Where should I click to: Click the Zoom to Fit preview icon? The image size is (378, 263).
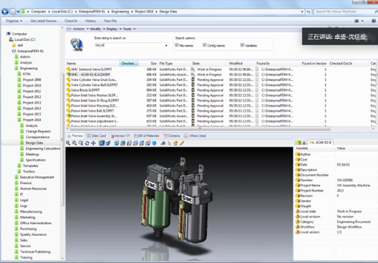coord(68,143)
